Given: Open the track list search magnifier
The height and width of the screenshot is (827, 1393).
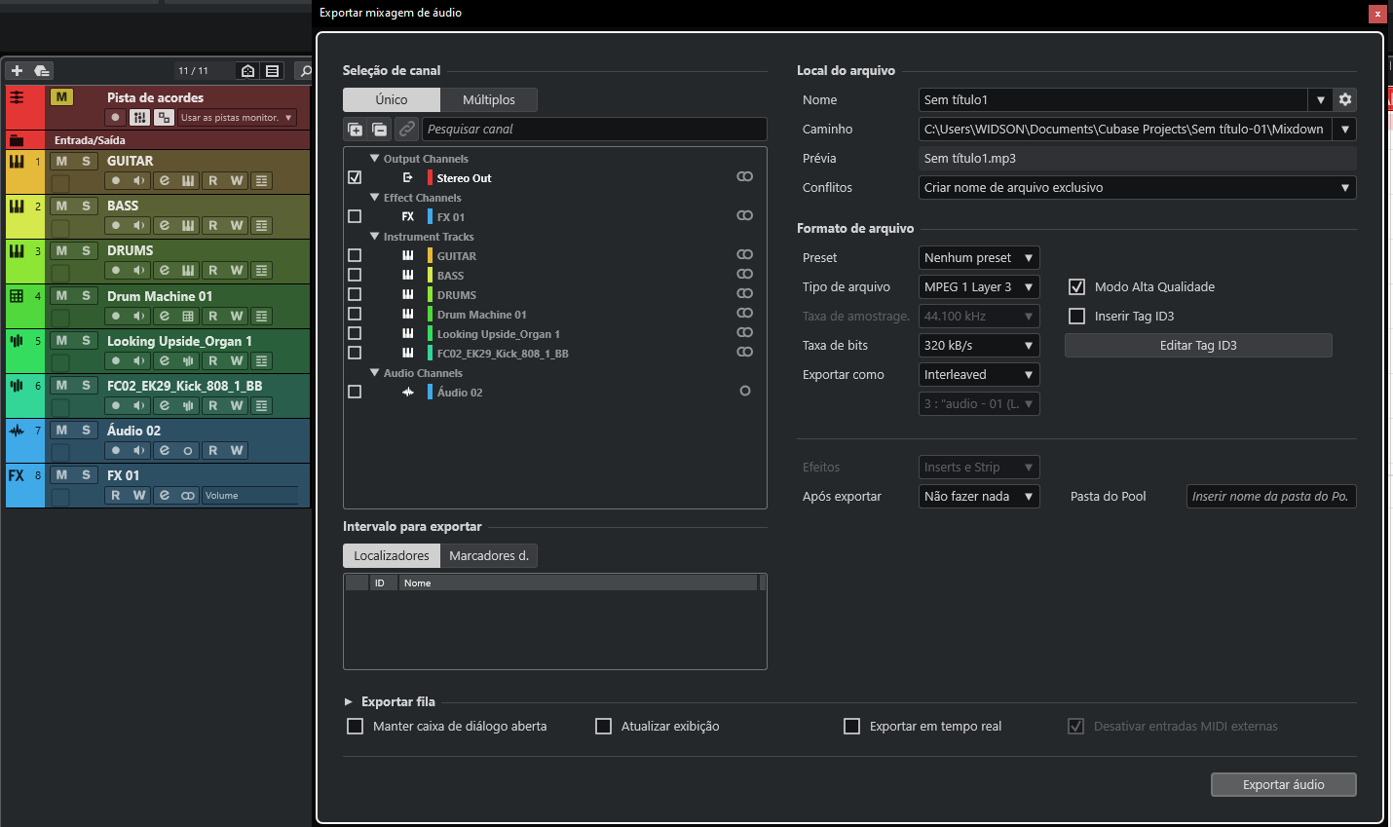Looking at the screenshot, I should 305,70.
